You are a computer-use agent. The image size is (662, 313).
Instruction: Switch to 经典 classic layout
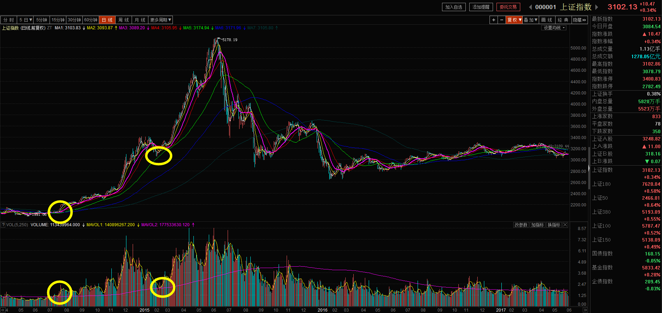[x=563, y=20]
